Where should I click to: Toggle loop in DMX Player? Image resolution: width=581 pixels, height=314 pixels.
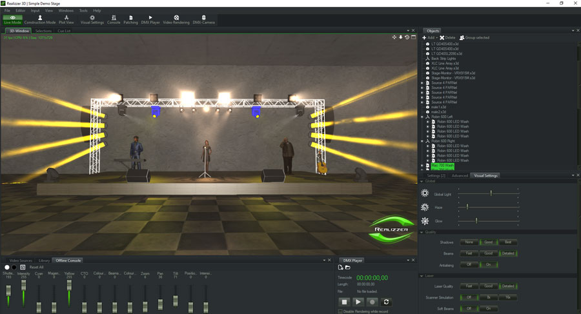pos(386,302)
